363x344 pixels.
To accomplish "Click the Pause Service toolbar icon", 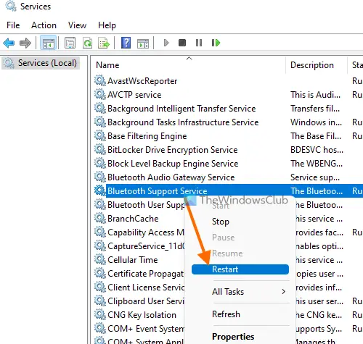I will pos(199,43).
